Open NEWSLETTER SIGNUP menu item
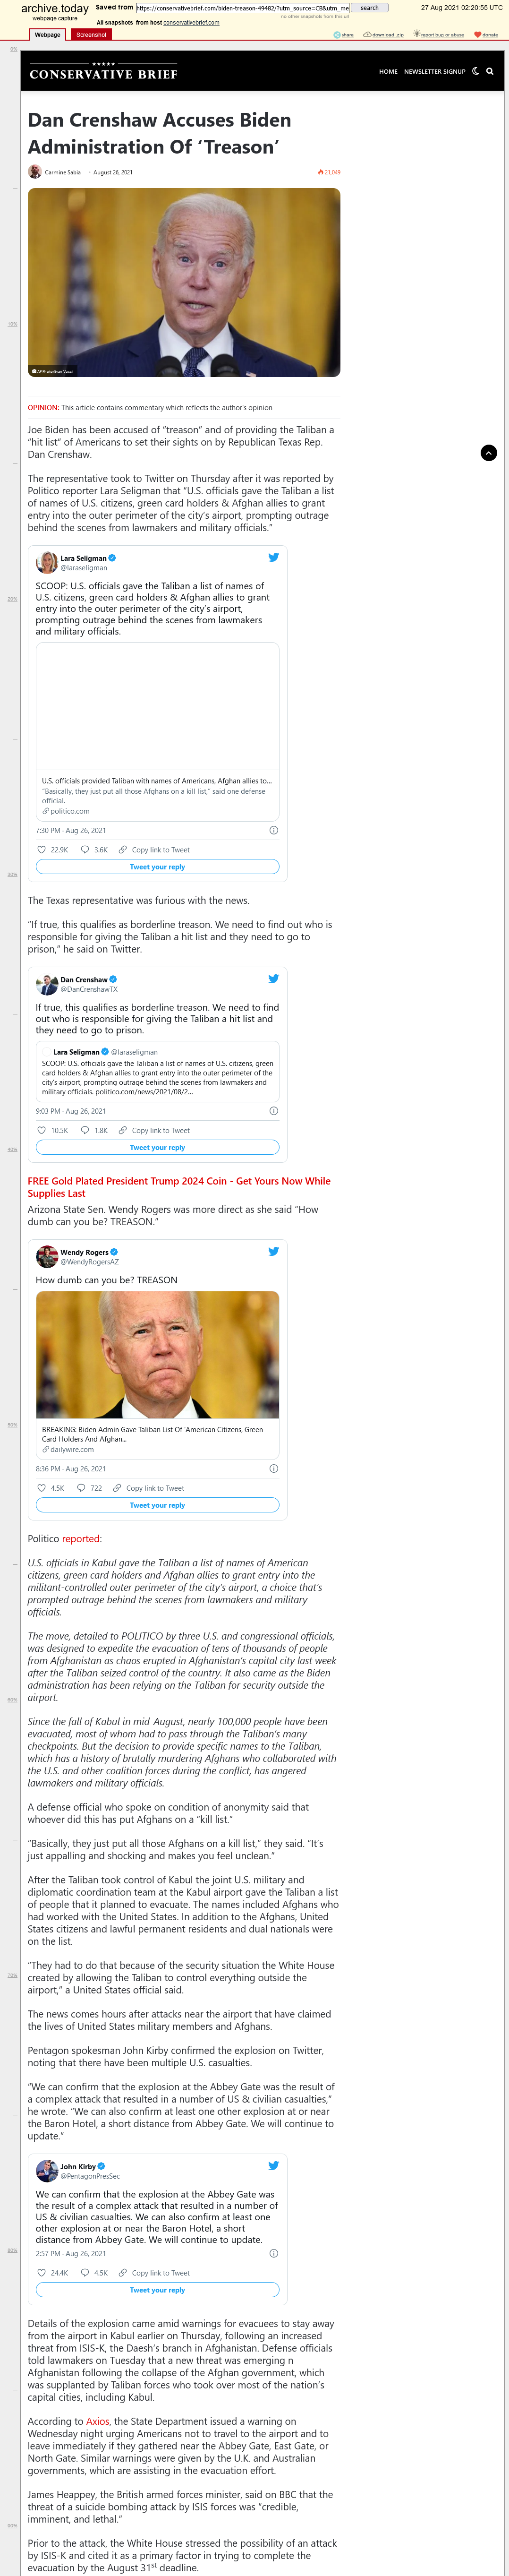The height and width of the screenshot is (2576, 509). 435,72
